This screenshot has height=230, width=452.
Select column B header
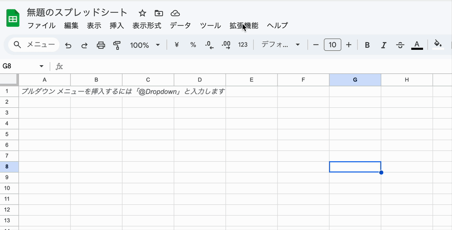(96, 80)
